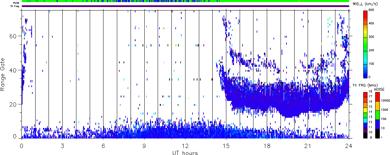Click the "UT hours" x-axis title

pos(185,153)
